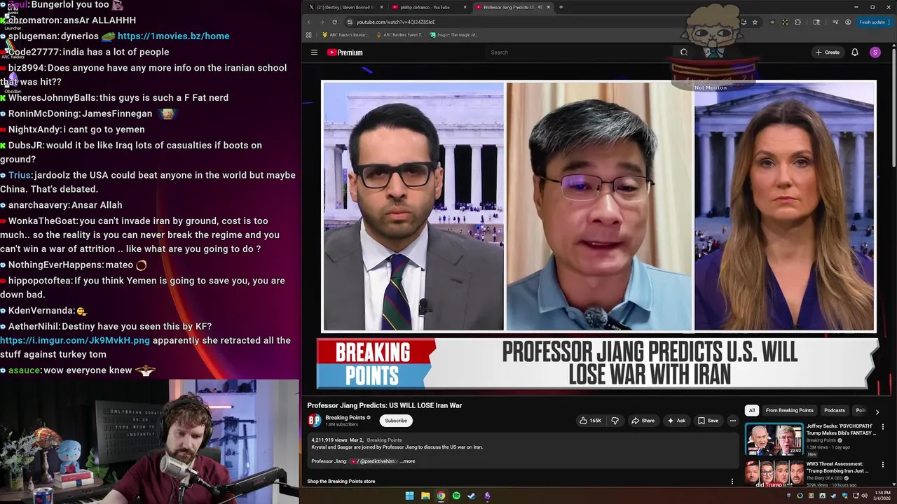
Task: Click the YouTube Premium logo
Action: pos(345,52)
